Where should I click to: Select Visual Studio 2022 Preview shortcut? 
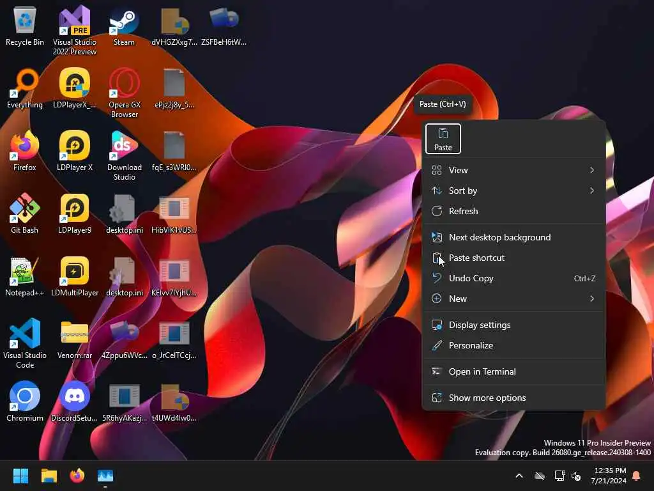click(75, 31)
